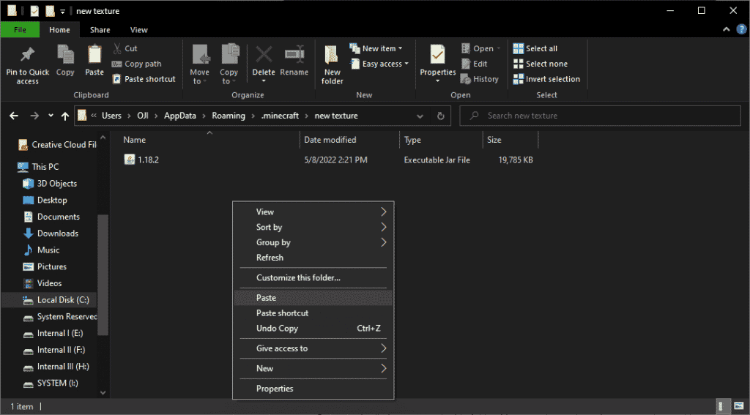Click the Up arrow navigation button
Image resolution: width=750 pixels, height=415 pixels.
(x=66, y=116)
